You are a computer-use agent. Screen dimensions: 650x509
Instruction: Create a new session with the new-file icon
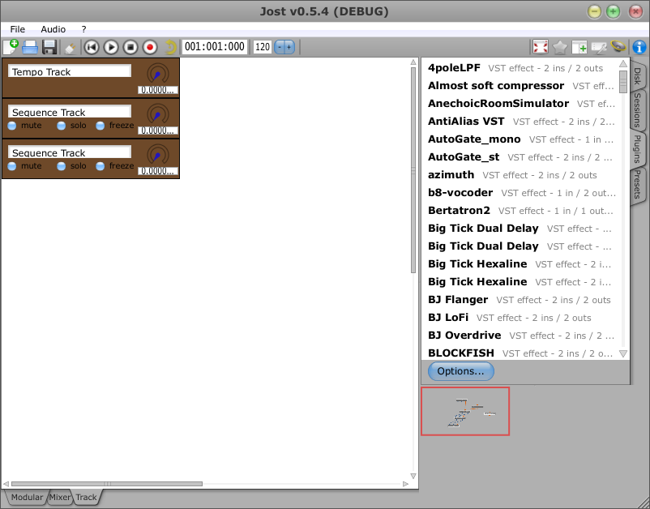pyautogui.click(x=11, y=47)
